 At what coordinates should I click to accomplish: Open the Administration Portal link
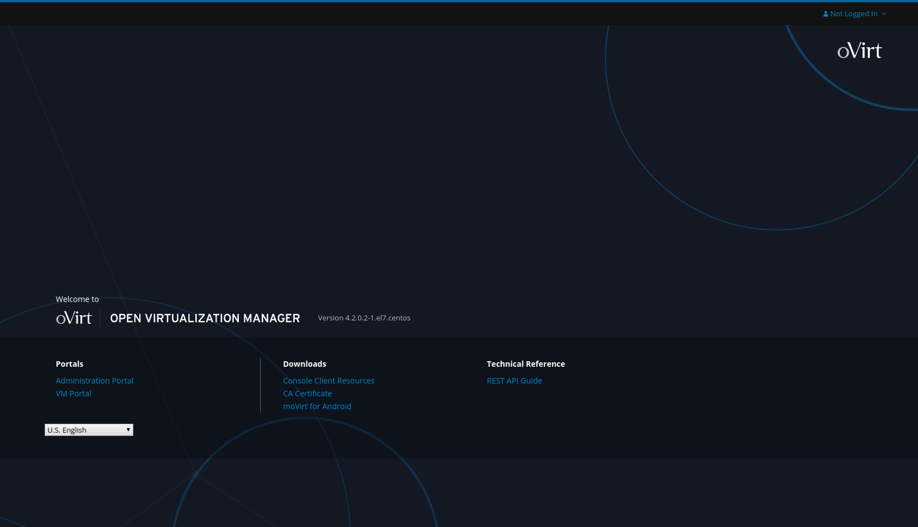tap(94, 381)
